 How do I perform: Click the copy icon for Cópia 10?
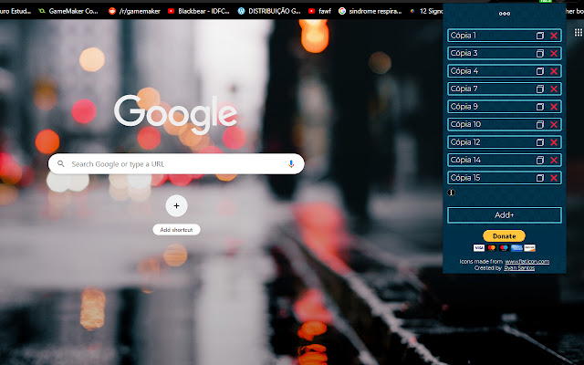[x=539, y=125]
